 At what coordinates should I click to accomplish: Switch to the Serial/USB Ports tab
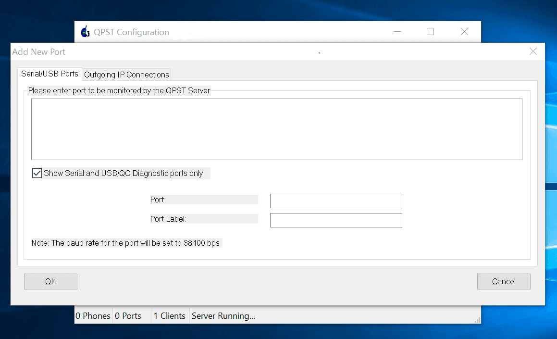(50, 74)
